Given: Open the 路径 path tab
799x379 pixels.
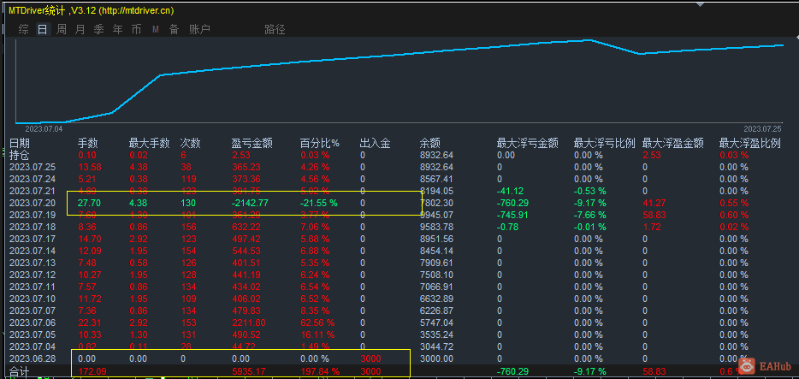Looking at the screenshot, I should pos(275,30).
